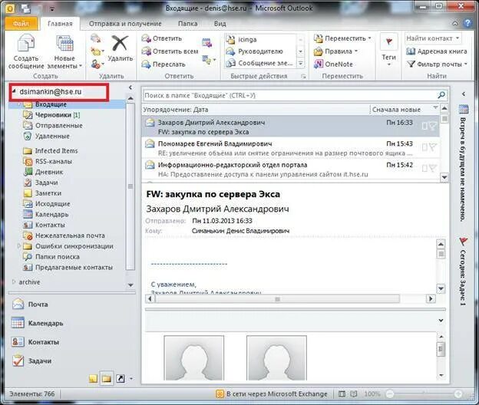479x405 pixels.
Task: Minimize the ribbon with the caret icon
Action: tap(455, 23)
